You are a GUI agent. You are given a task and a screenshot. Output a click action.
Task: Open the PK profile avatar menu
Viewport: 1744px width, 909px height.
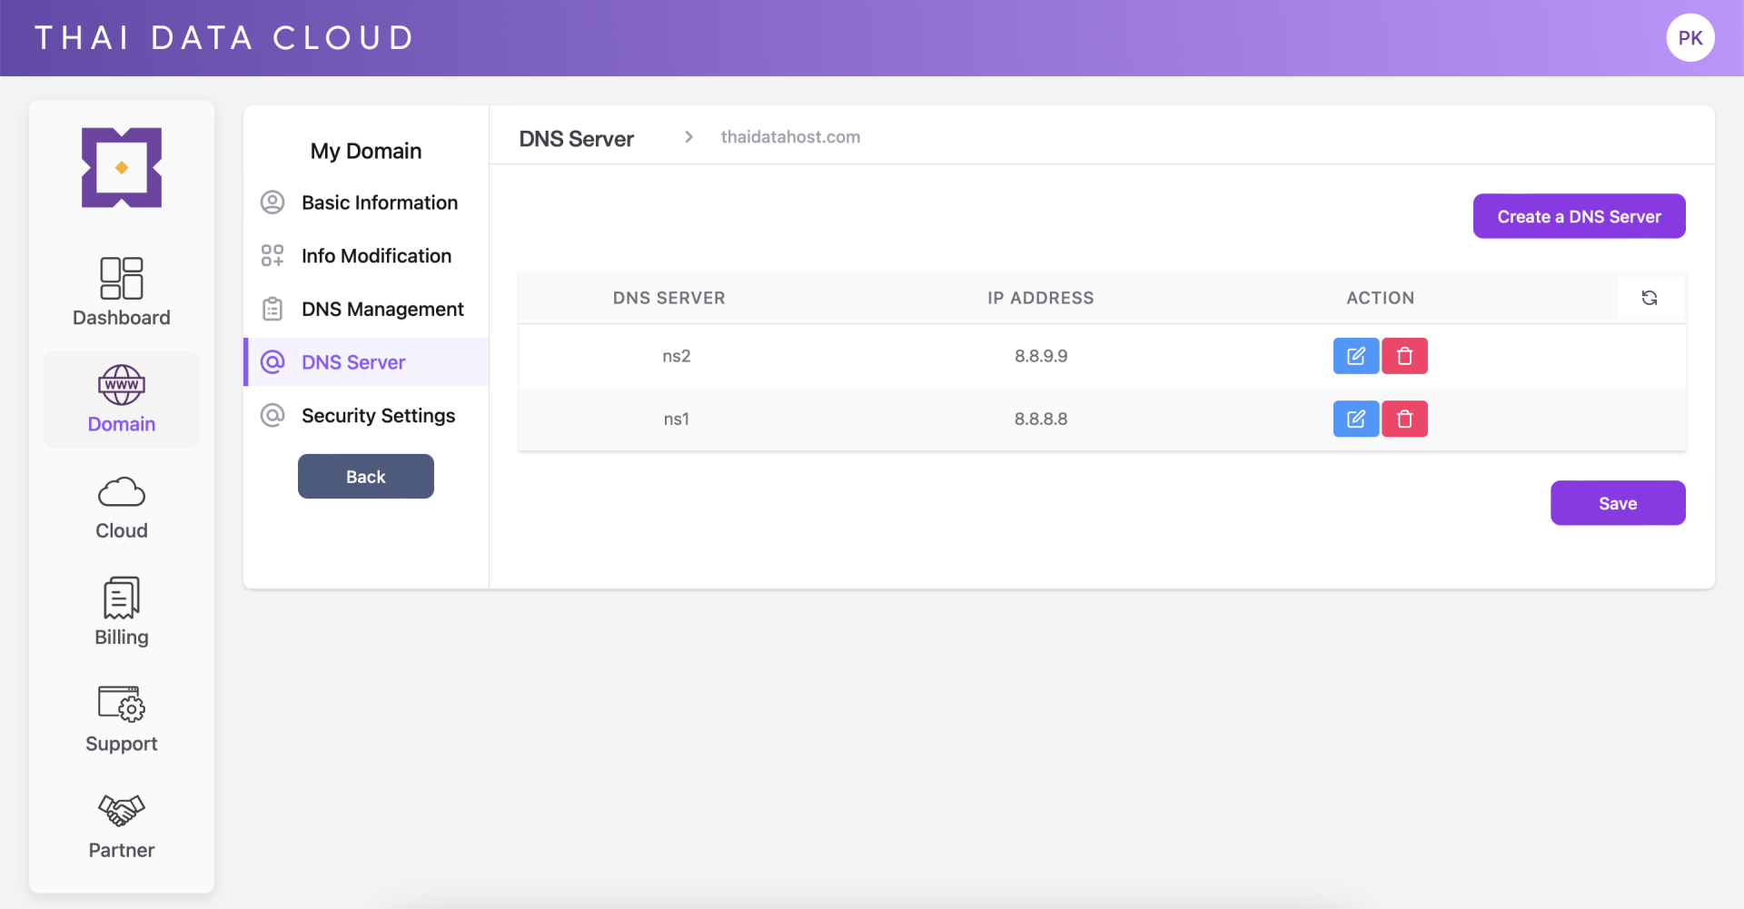[x=1690, y=37]
